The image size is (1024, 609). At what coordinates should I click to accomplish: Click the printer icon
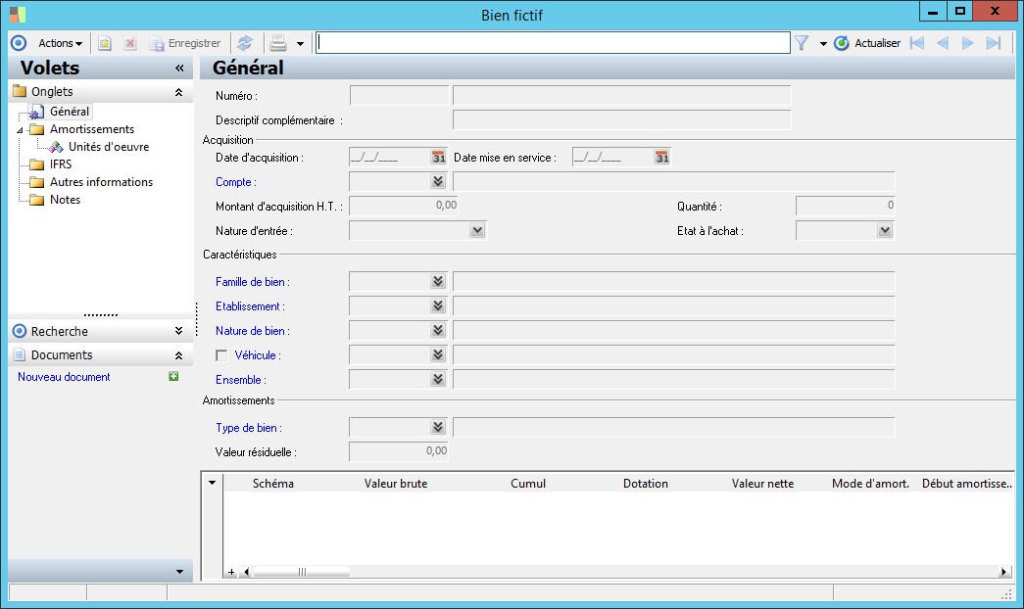278,43
